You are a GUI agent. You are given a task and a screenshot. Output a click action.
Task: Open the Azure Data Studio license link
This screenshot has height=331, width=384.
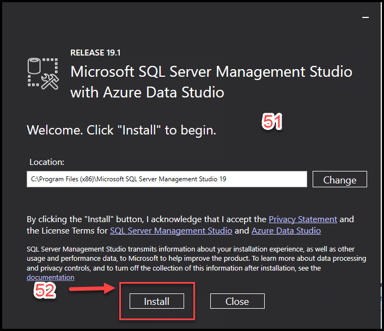286,231
